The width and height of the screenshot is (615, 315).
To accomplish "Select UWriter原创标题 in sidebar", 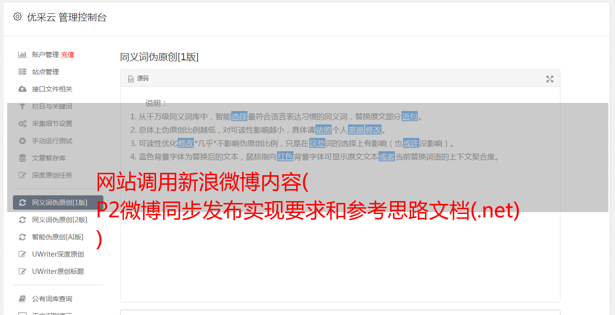I will click(58, 271).
